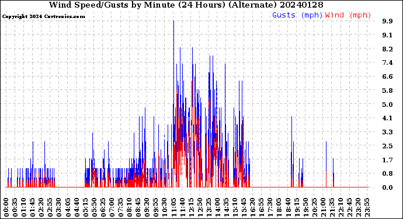Viewport: 403px width, 219px height.
Task: Click the 18:05 time axis label
Action: [279, 207]
